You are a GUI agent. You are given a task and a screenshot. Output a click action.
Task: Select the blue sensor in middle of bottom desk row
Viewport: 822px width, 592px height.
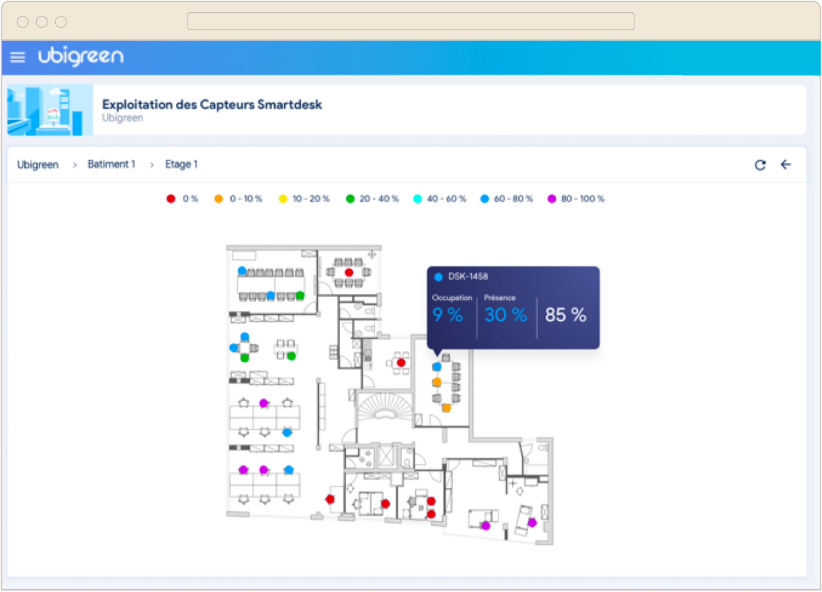point(271,296)
